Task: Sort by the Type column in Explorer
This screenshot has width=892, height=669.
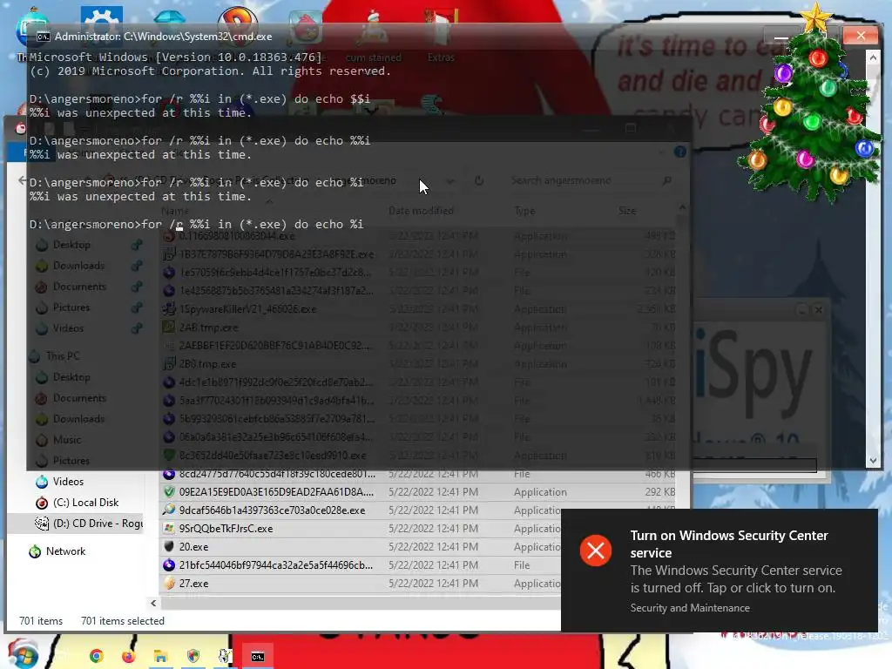Action: click(x=524, y=211)
